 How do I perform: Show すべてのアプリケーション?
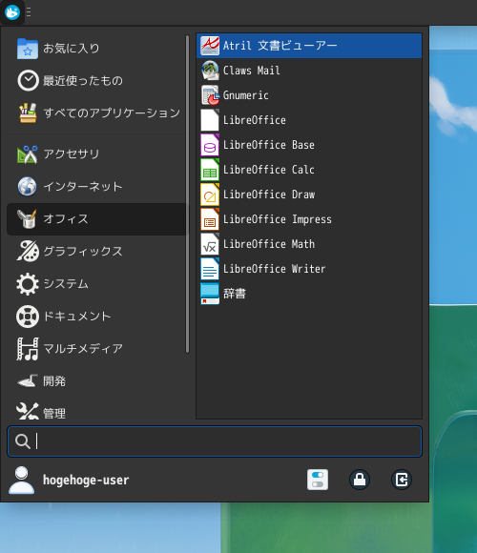pos(96,113)
